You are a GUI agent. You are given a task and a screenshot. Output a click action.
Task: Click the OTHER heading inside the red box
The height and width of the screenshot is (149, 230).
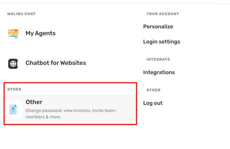click(14, 89)
